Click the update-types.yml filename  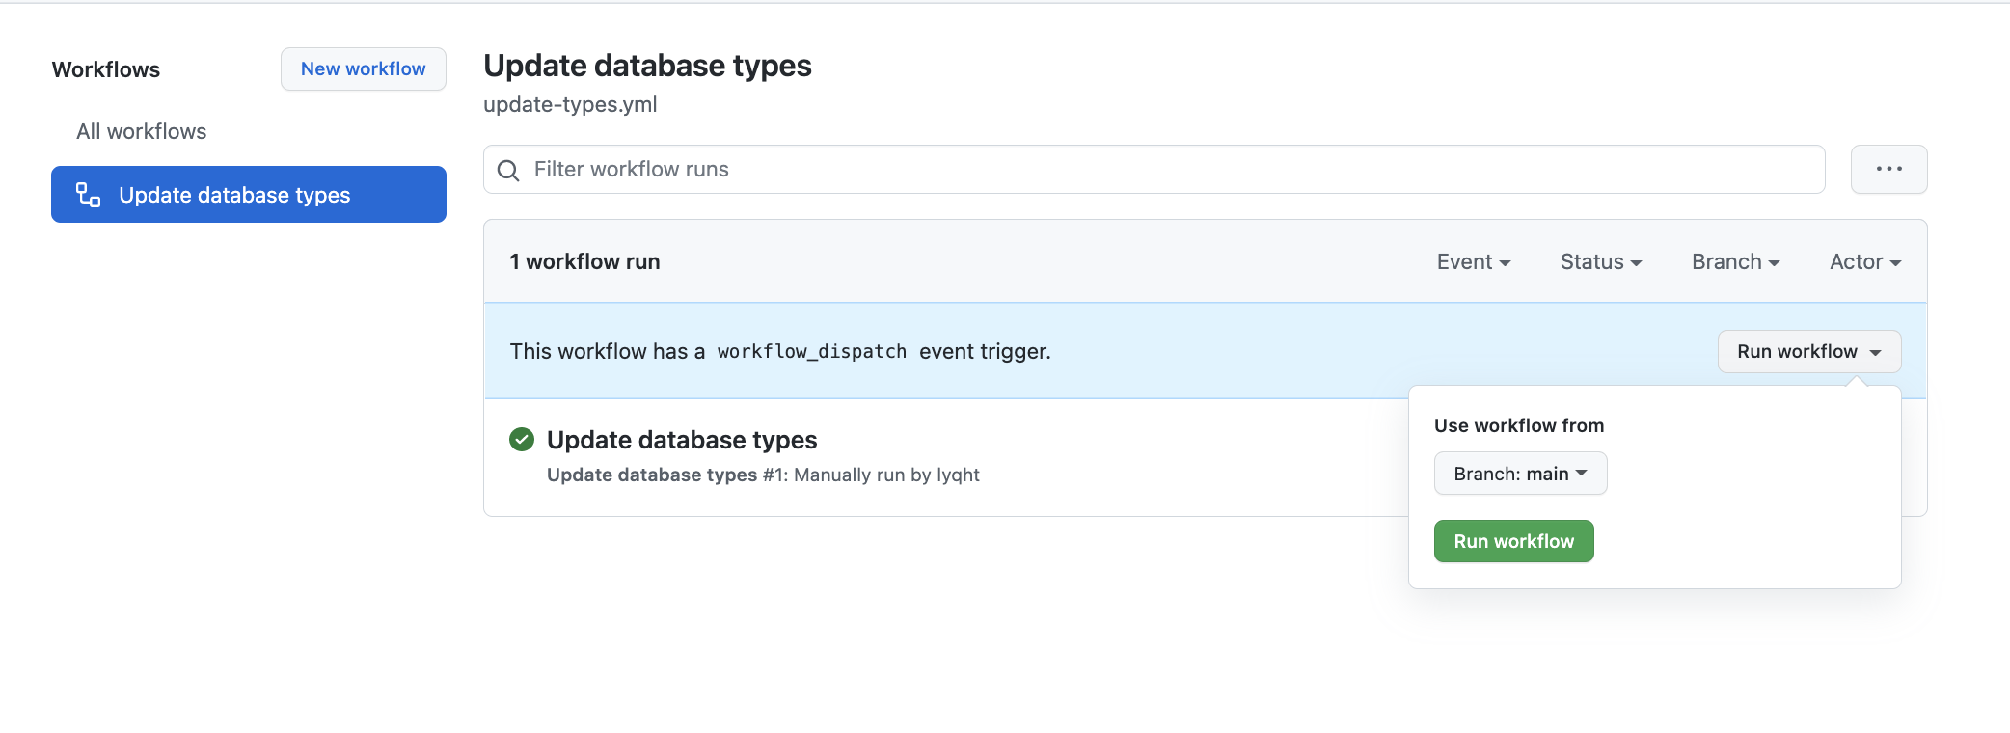click(x=570, y=105)
